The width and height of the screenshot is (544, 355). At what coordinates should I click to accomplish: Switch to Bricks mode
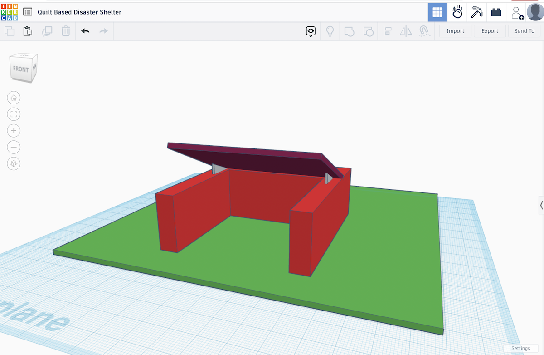tap(496, 12)
